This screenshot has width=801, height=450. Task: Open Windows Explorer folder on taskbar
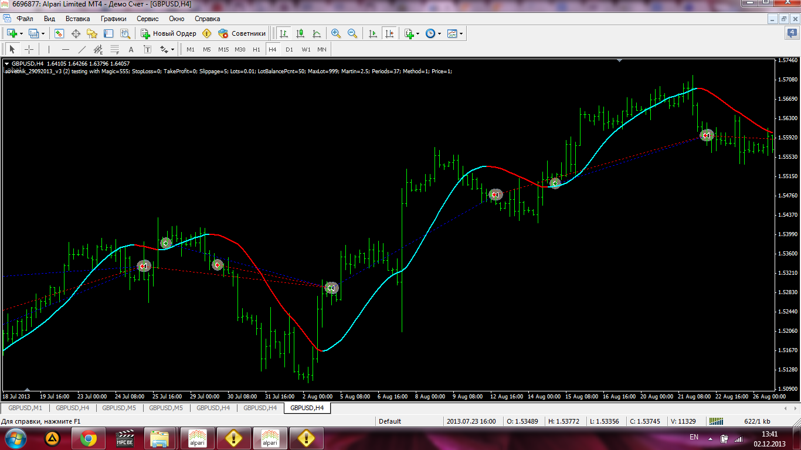160,438
